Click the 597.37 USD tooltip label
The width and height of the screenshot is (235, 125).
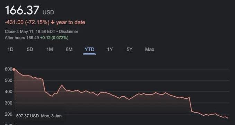pos(27,116)
